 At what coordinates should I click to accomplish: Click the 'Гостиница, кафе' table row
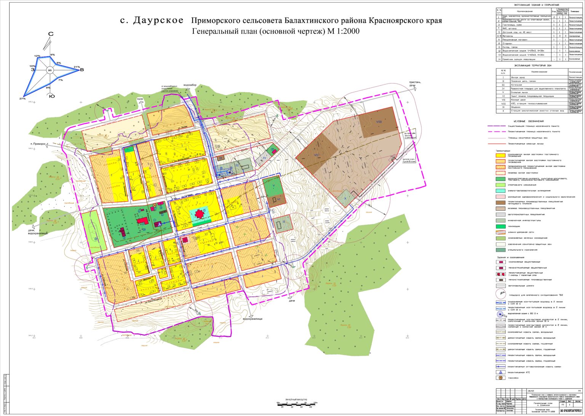point(539,25)
